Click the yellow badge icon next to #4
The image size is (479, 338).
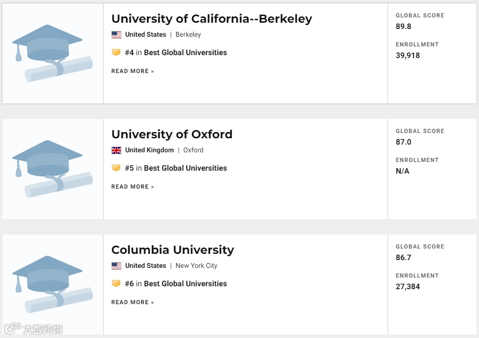coord(116,52)
